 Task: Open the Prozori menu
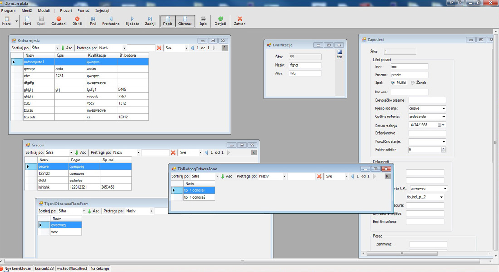(66, 10)
